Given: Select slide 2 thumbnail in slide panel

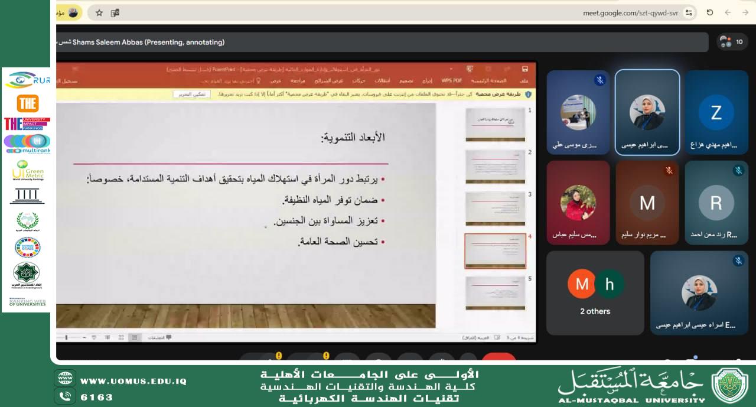Looking at the screenshot, I should click(x=495, y=167).
